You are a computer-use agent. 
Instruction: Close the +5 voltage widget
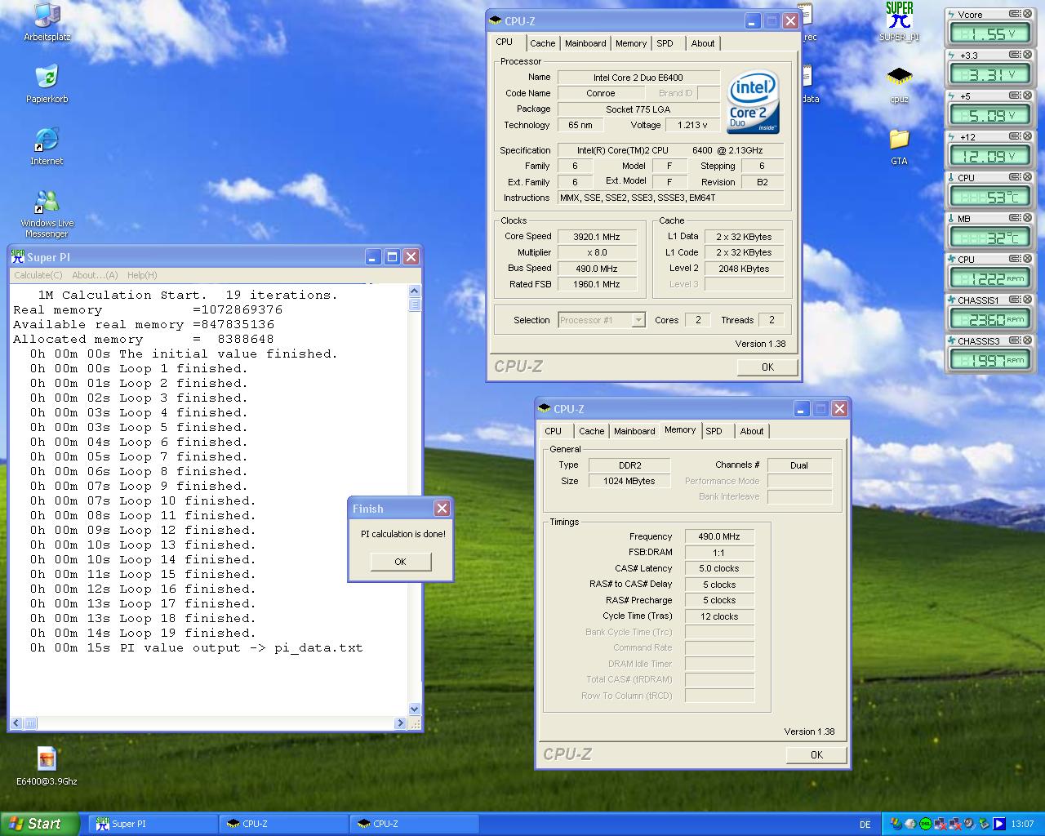pyautogui.click(x=1028, y=96)
